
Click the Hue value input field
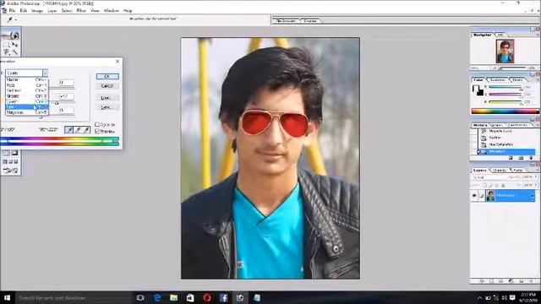(x=66, y=83)
